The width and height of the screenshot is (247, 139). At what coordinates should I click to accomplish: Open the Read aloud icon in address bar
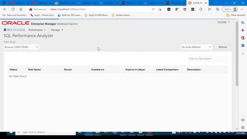click(153, 9)
